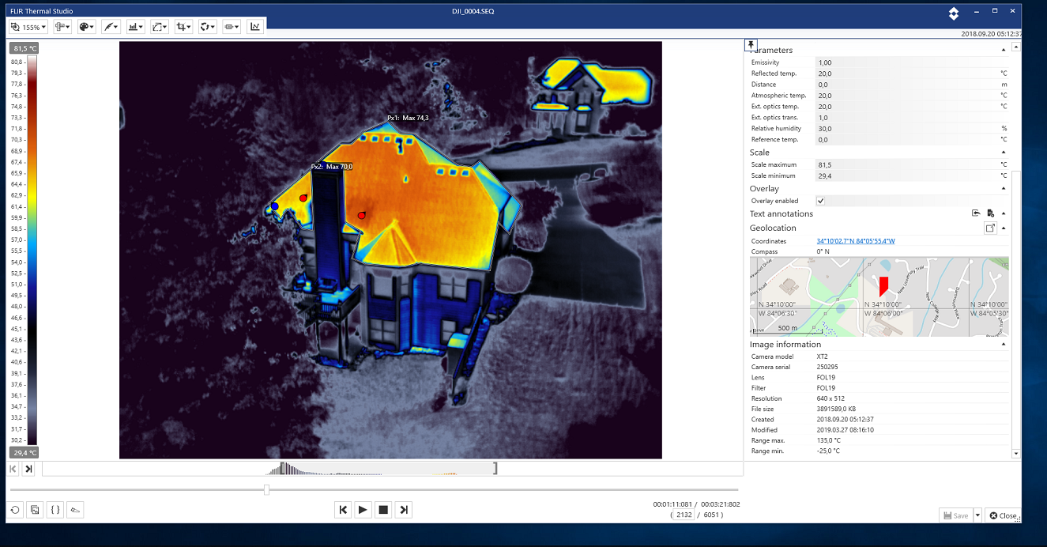Collapse the Text annotations section

pyautogui.click(x=1004, y=213)
